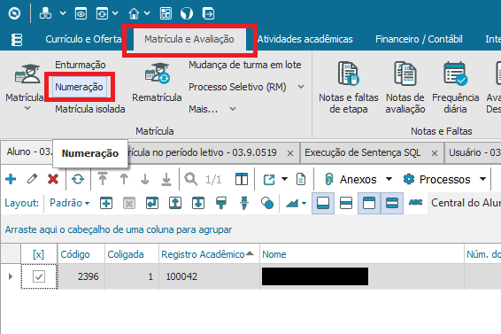The height and width of the screenshot is (334, 501).
Task: Expand the export icon dropdown arrow
Action: [284, 179]
